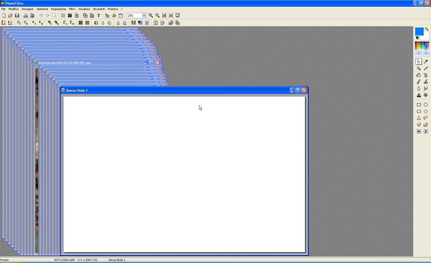Open the Selezione menu
The image size is (431, 263).
(43, 9)
